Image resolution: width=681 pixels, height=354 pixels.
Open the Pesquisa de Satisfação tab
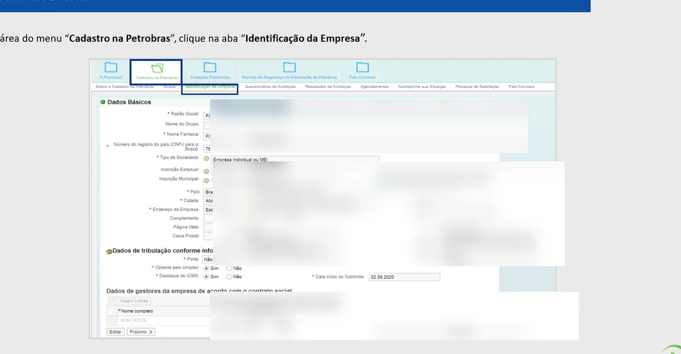(477, 87)
